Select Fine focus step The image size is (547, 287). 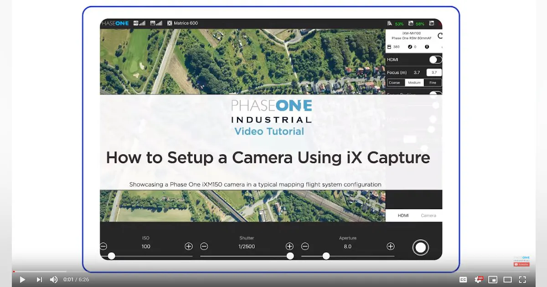coord(433,83)
